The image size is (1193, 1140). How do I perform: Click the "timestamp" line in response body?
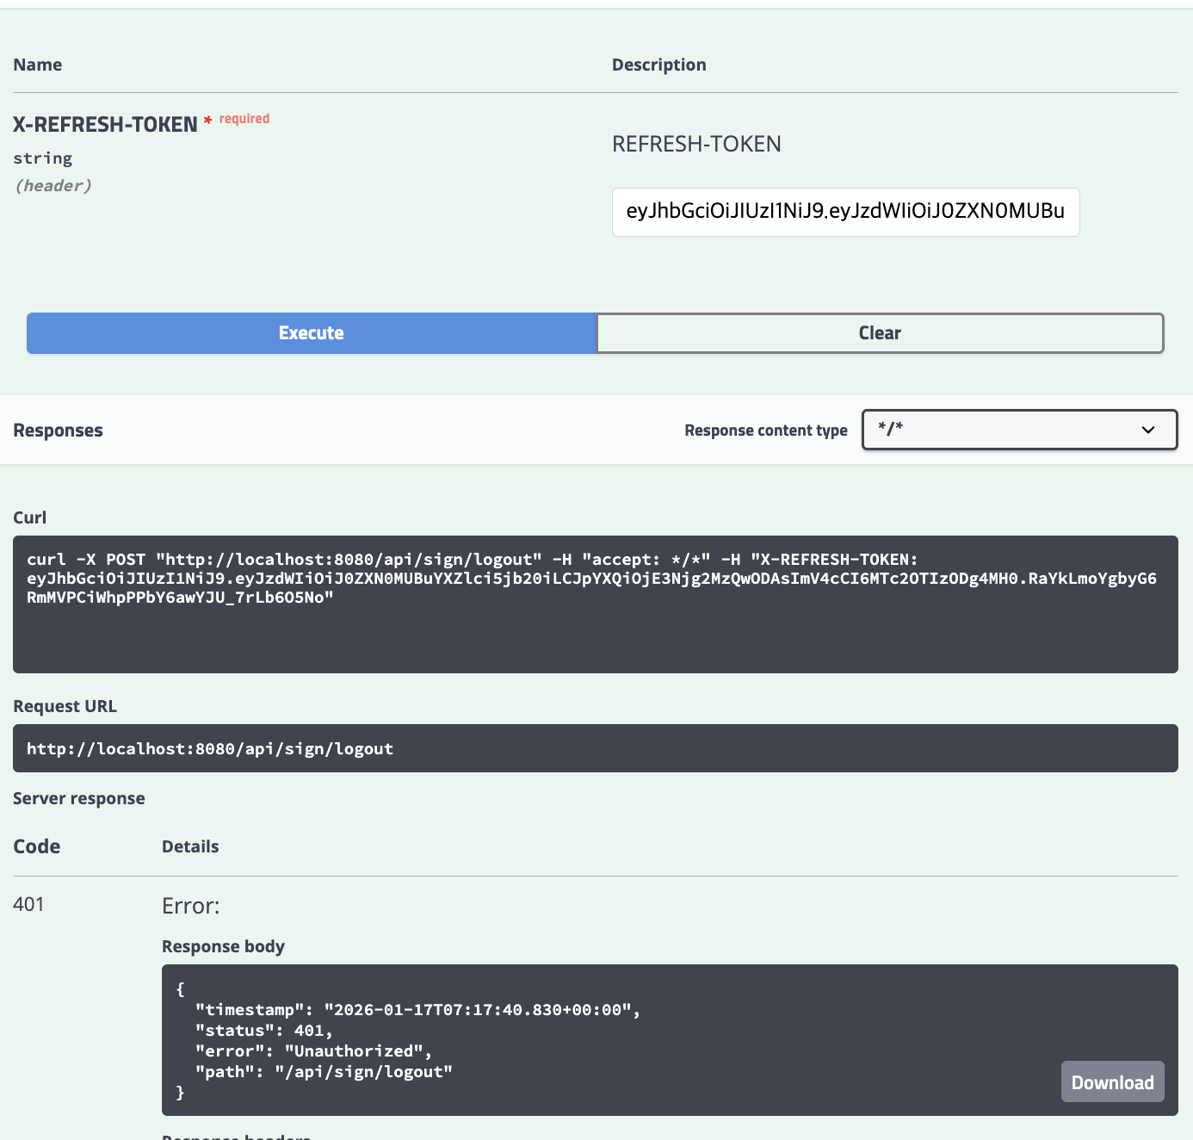(418, 1010)
